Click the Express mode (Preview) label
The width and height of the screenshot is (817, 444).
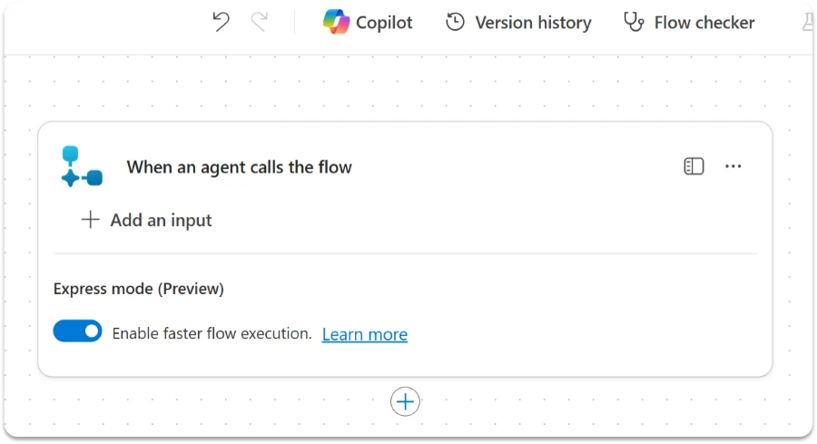click(139, 289)
